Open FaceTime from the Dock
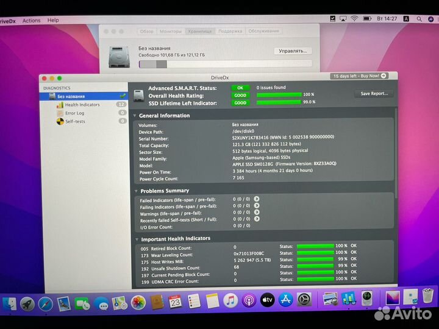The width and height of the screenshot is (439, 329). click(82, 304)
